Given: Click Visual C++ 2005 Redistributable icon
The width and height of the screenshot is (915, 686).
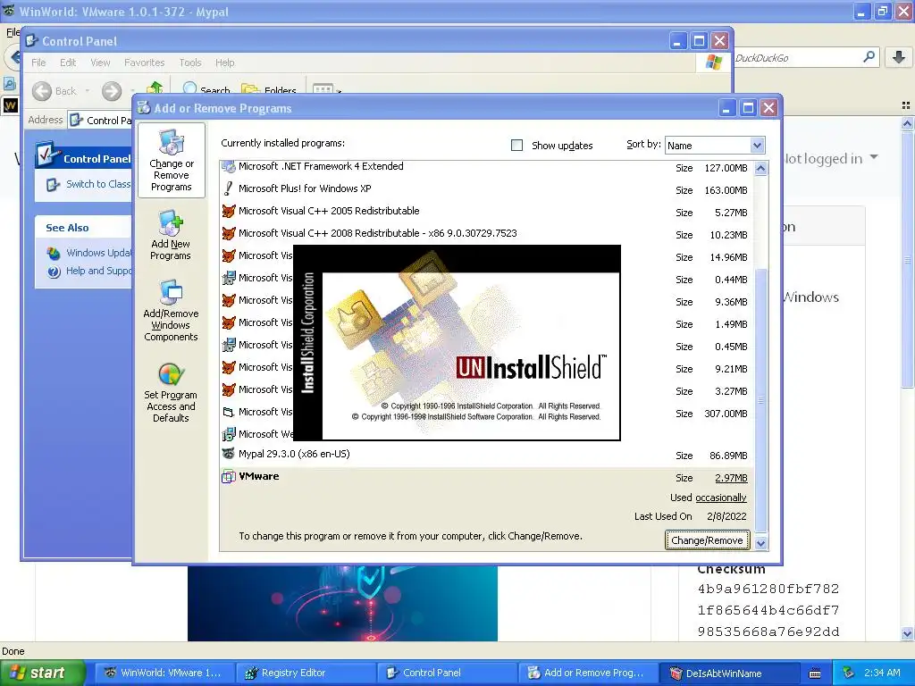Looking at the screenshot, I should [228, 211].
